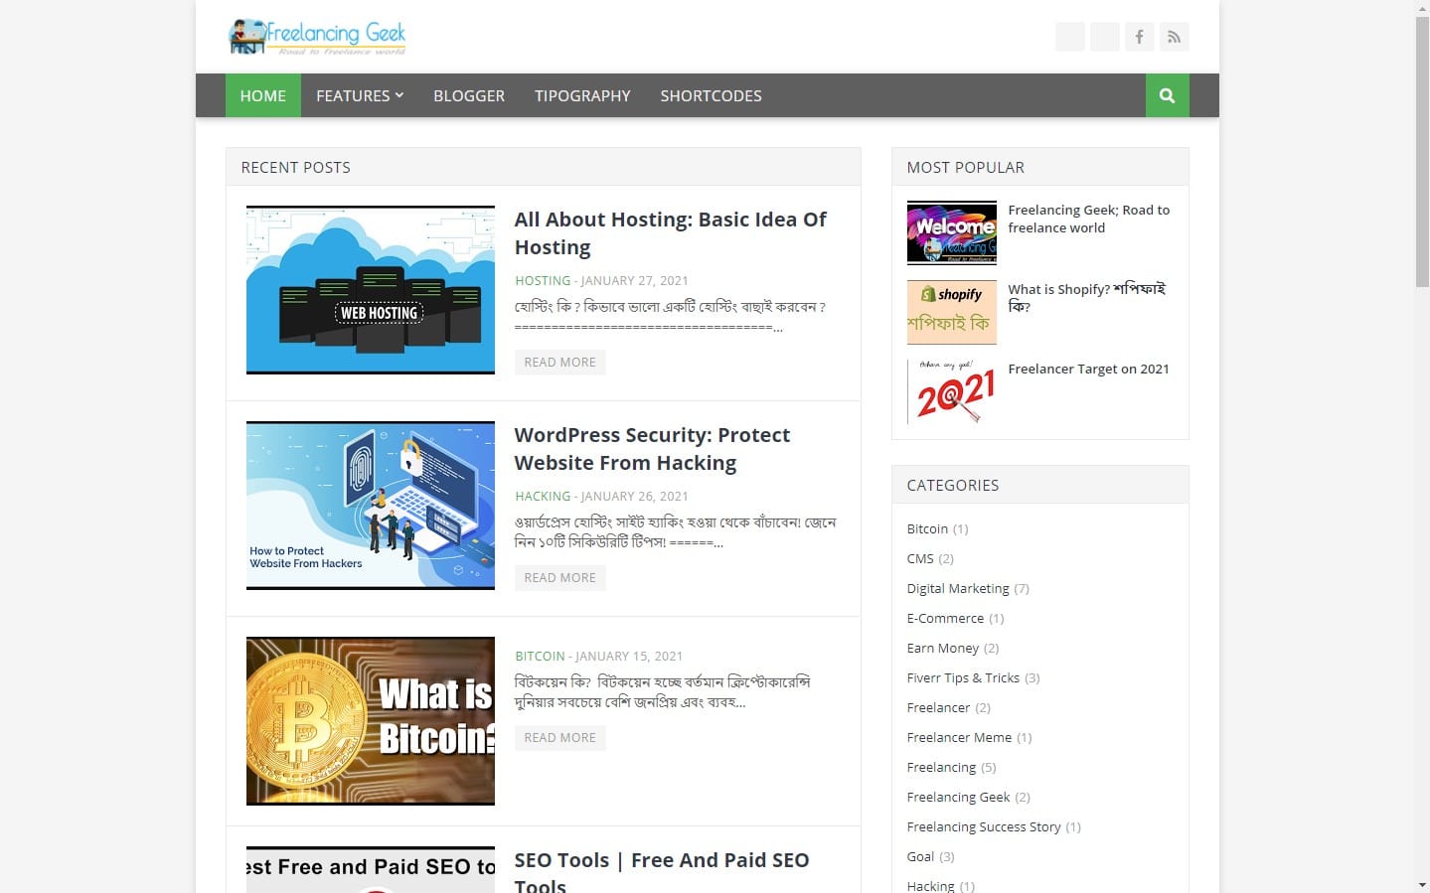Expand the FEATURES dropdown menu
The image size is (1430, 893).
(360, 95)
